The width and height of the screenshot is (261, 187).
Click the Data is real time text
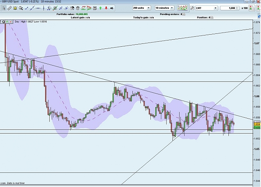(16, 183)
